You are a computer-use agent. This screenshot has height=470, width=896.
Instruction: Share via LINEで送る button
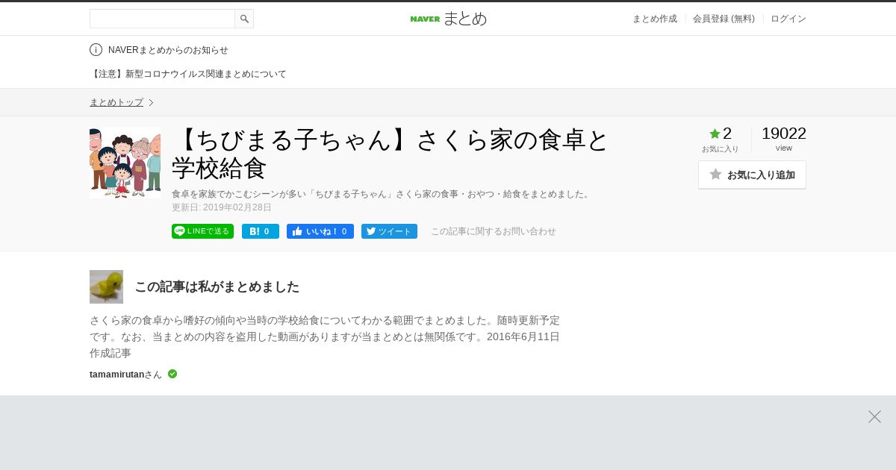click(x=202, y=231)
